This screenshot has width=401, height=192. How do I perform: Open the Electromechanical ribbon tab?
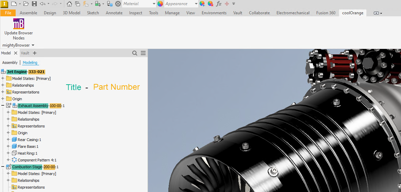(x=293, y=13)
